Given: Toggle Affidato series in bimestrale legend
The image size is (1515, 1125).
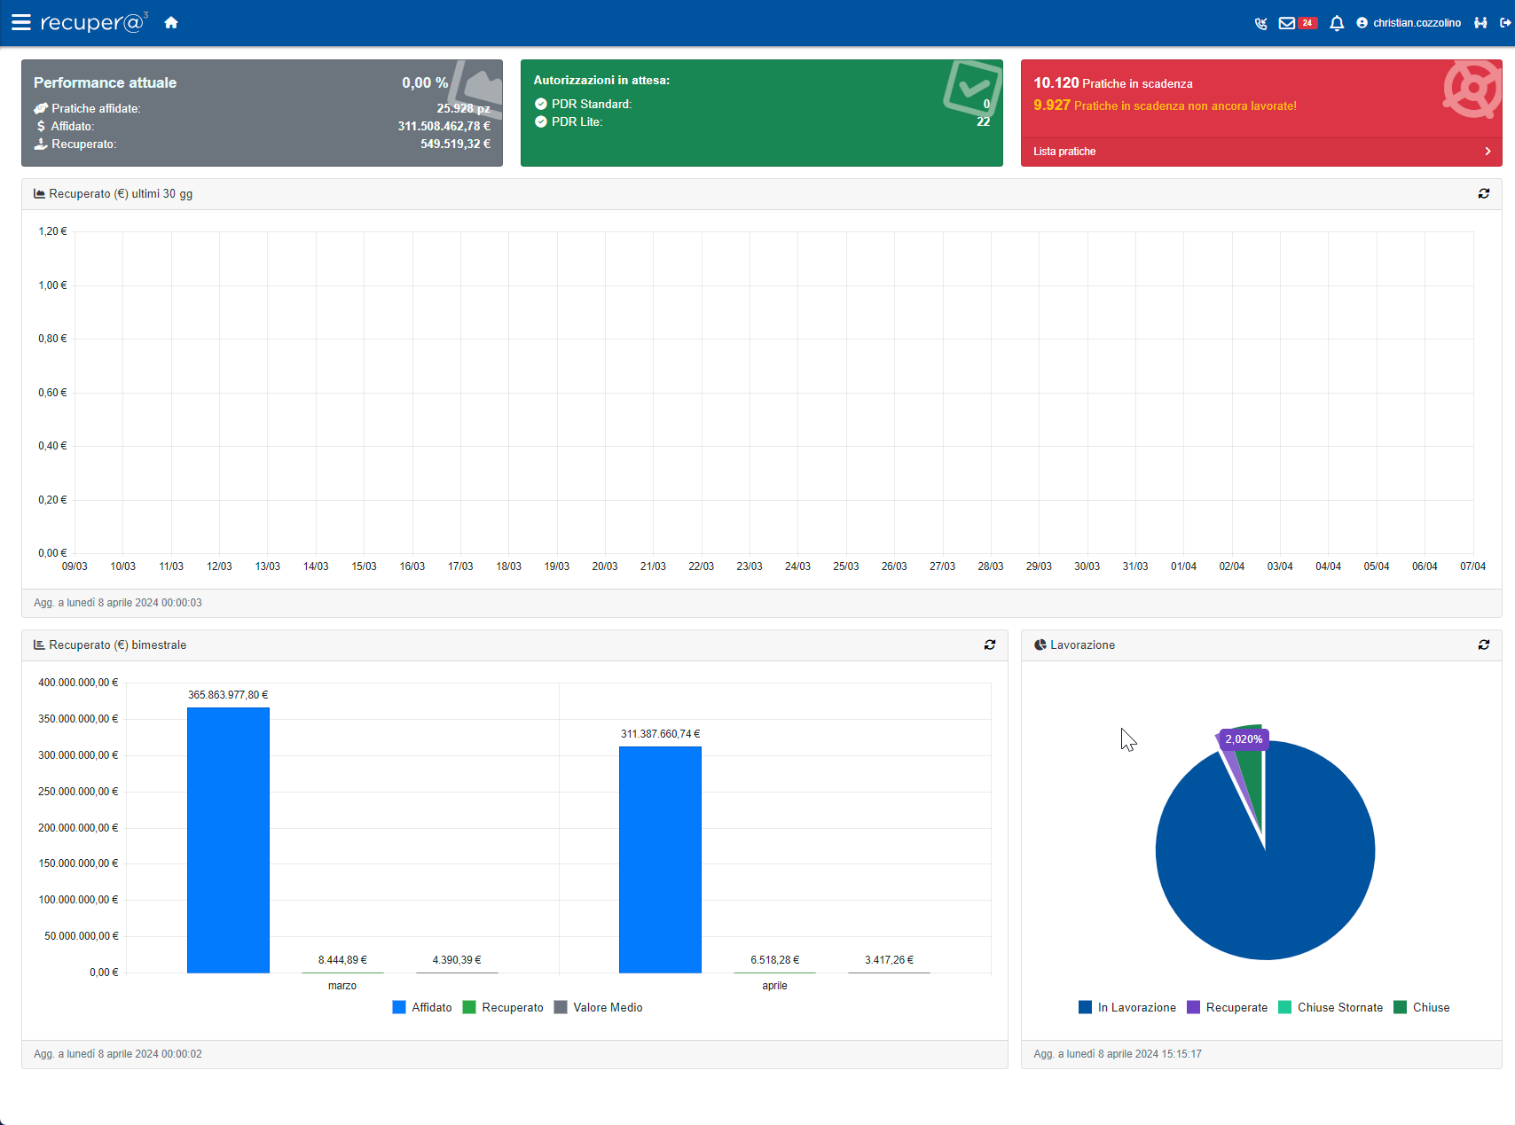Looking at the screenshot, I should pos(422,1007).
